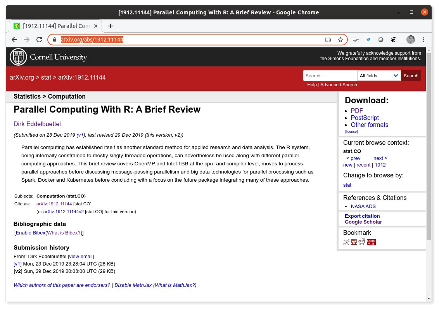
Task: Click the padlock site info icon
Action: tap(55, 40)
